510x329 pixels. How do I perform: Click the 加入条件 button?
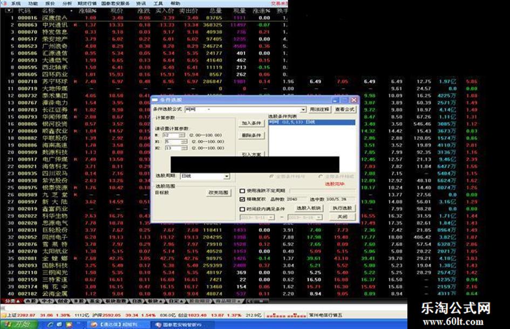(x=251, y=123)
